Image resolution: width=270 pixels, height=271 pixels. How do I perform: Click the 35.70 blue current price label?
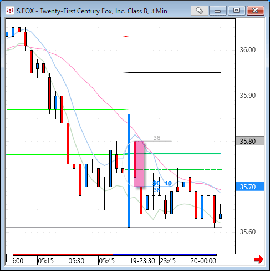tap(250, 187)
